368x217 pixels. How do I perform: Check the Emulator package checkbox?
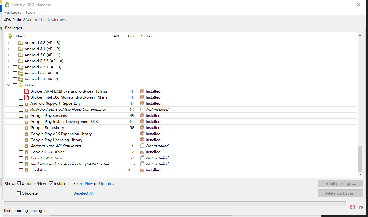[21, 170]
